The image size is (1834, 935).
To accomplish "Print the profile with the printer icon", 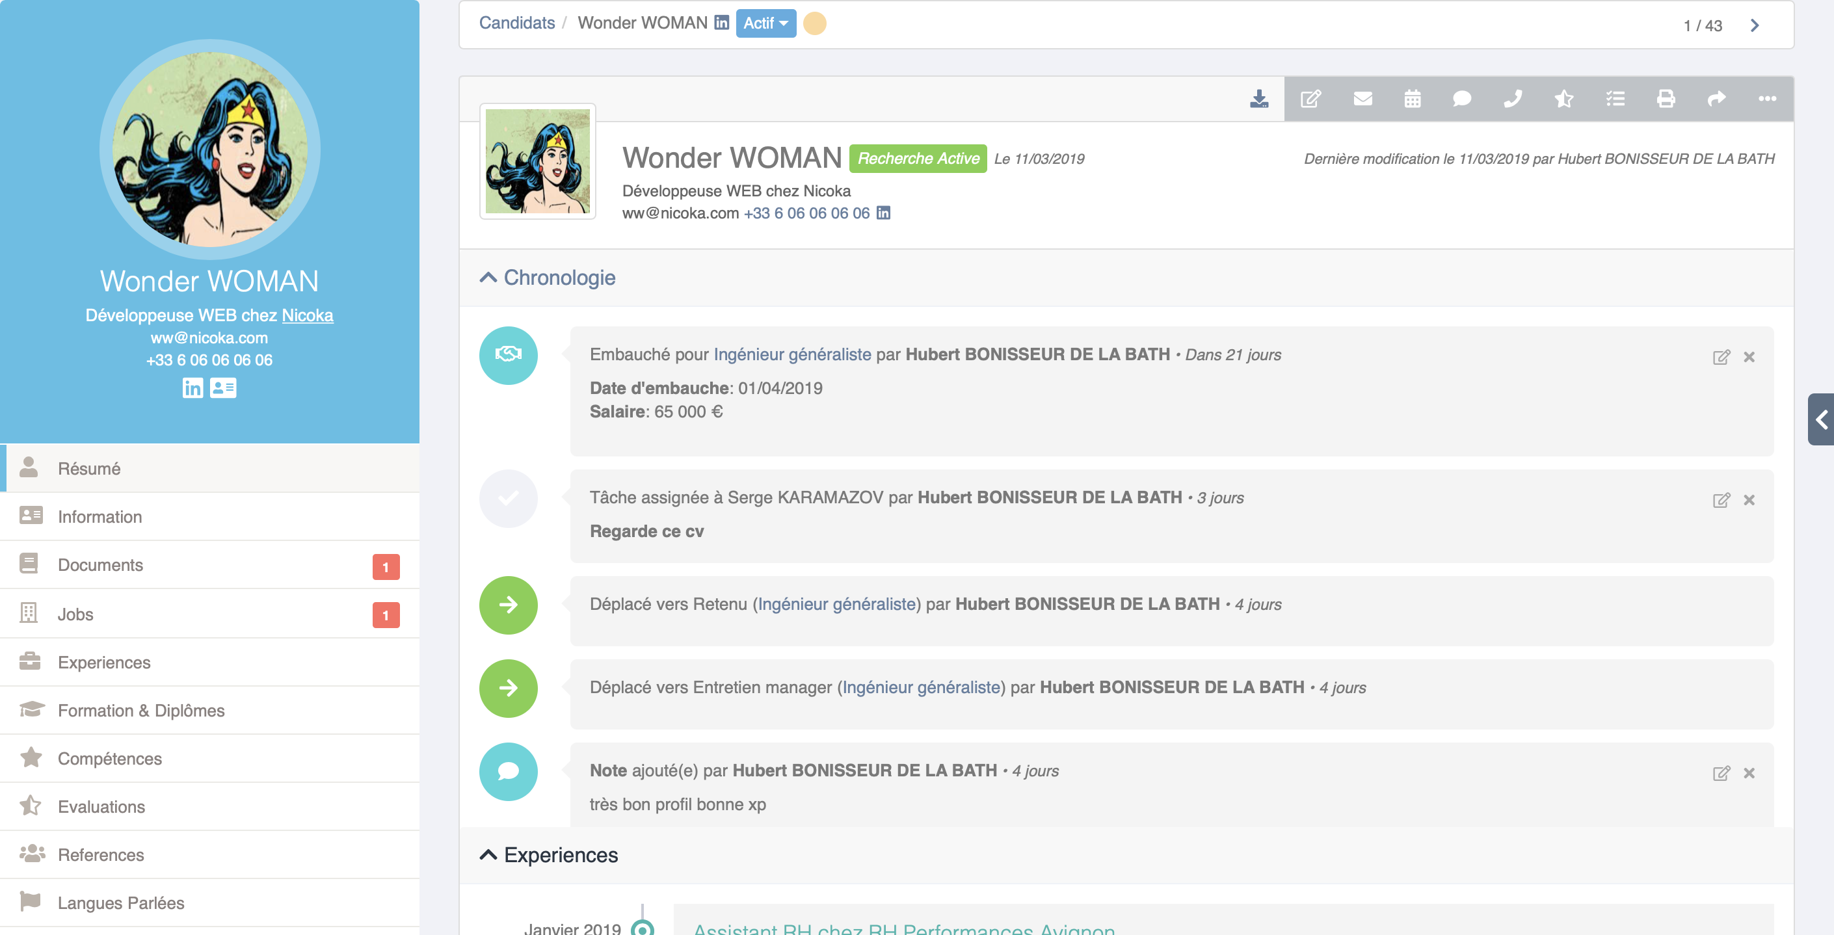I will (1666, 99).
